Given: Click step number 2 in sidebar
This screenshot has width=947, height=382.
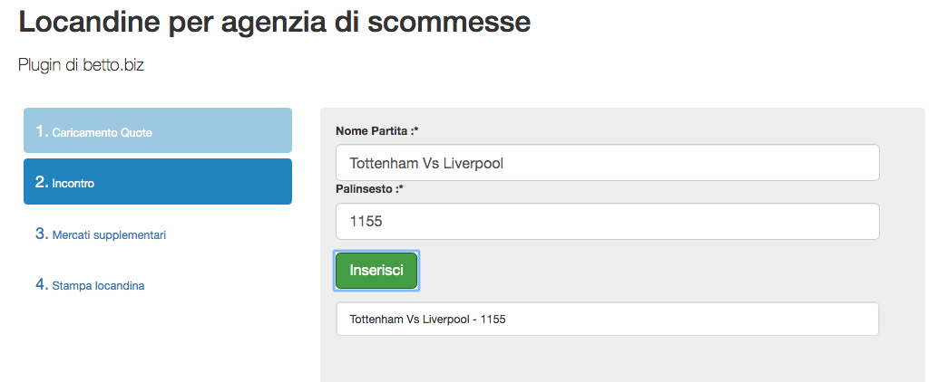Looking at the screenshot, I should click(x=42, y=182).
